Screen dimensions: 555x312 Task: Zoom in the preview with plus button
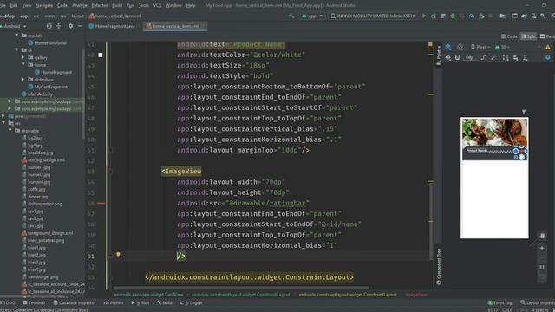(542, 249)
